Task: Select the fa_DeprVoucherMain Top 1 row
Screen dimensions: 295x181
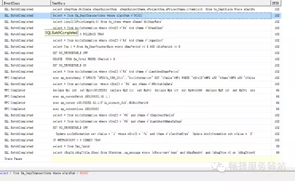Action: 141,47
